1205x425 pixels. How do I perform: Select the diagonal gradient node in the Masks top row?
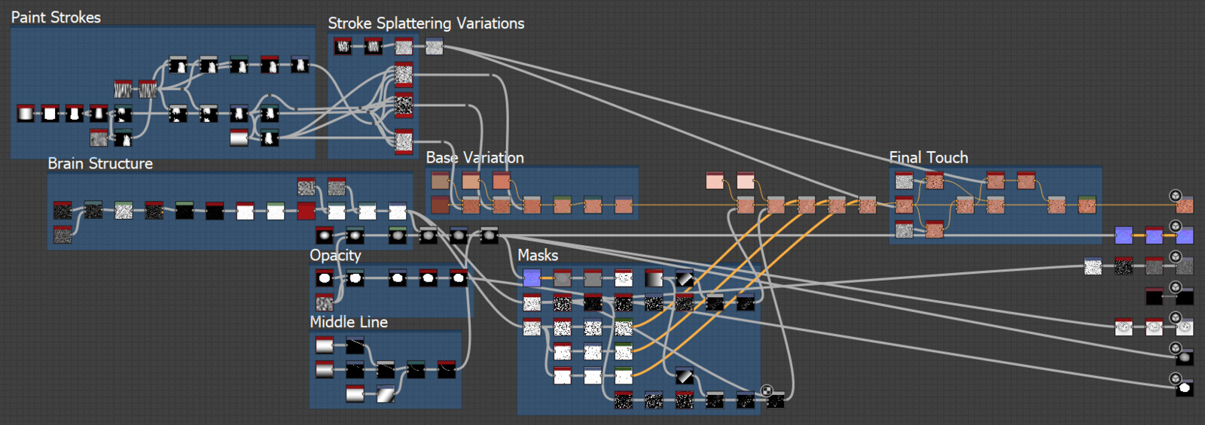(x=684, y=278)
